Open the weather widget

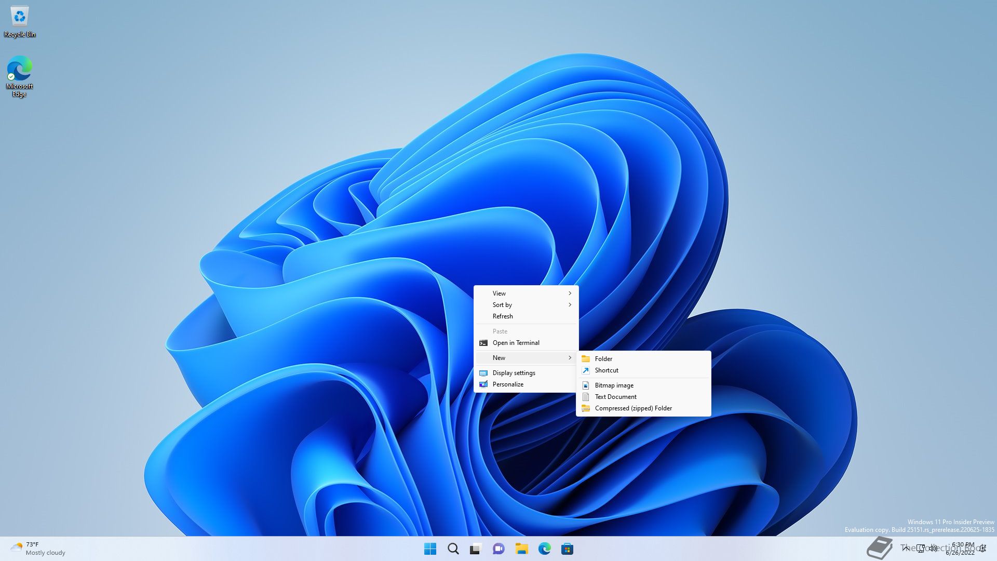click(x=38, y=549)
